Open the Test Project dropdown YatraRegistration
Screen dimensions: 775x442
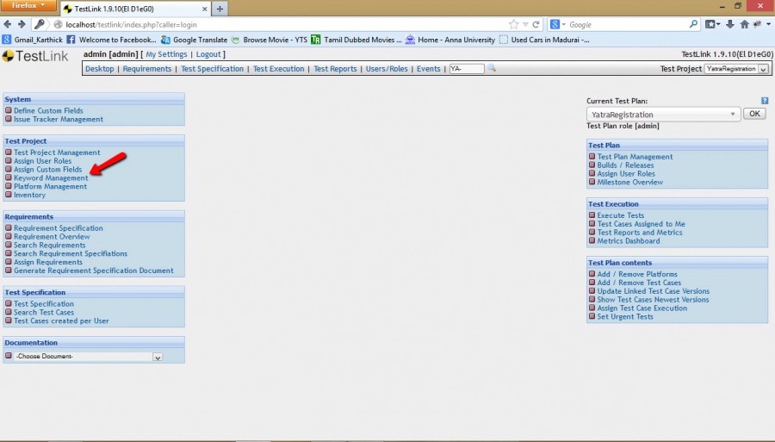736,69
